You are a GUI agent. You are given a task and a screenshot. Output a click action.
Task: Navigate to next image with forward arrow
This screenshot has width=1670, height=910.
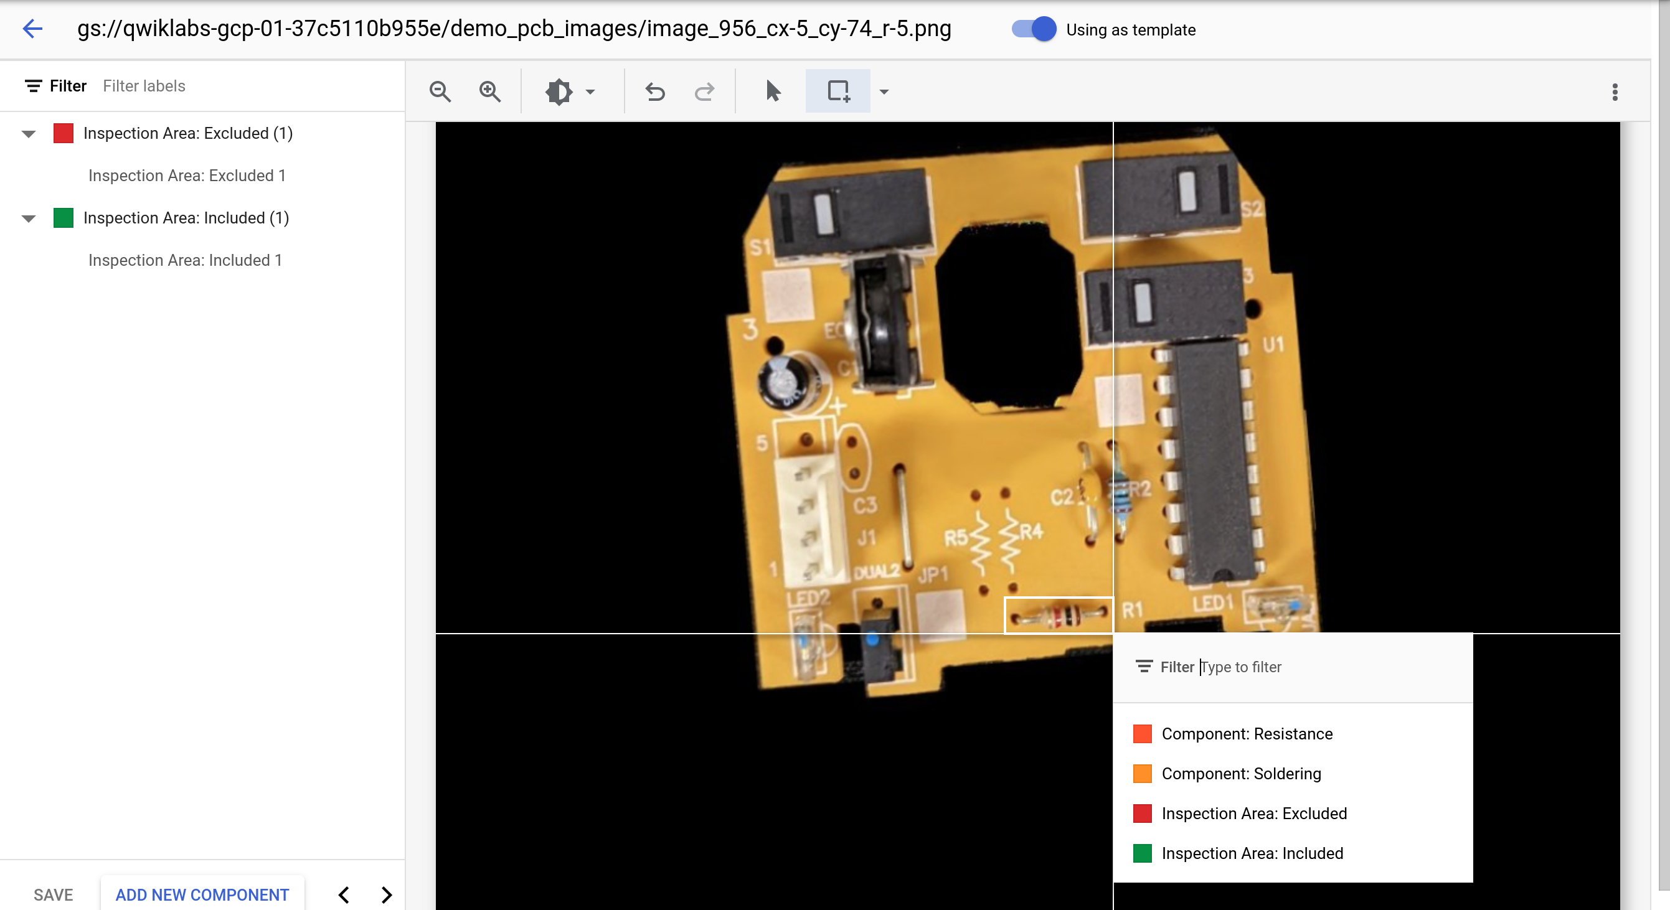click(x=385, y=894)
